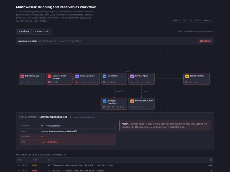This screenshot has height=172, width=230.
Task: Click the AI icon on Hermes Agent node
Action: [132, 76]
